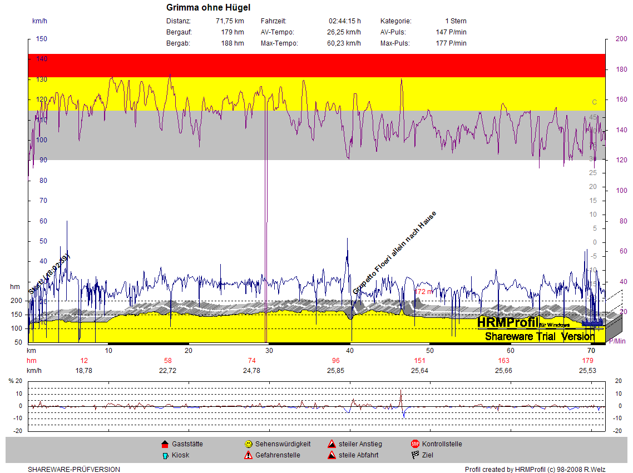Select the Sehenswürdigkeit smiley icon
The height and width of the screenshot is (473, 633).
pos(248,444)
